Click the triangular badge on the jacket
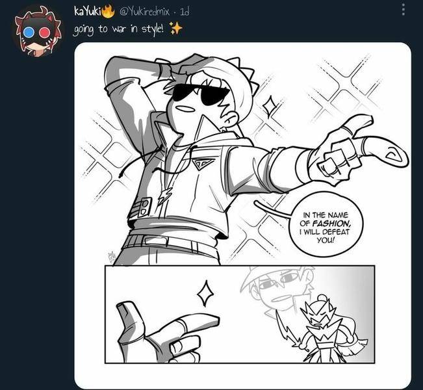 tap(203, 164)
